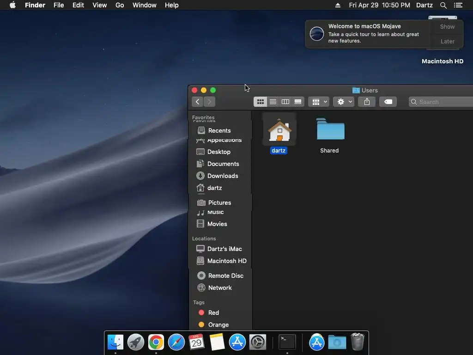
Task: Click the Tags sidebar heading
Action: tap(199, 302)
